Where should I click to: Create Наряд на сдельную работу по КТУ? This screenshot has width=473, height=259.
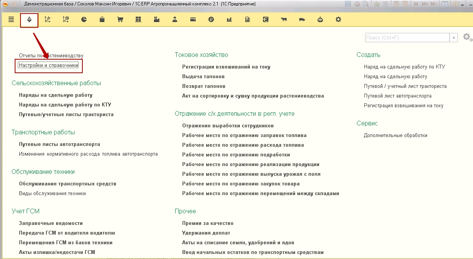point(405,67)
